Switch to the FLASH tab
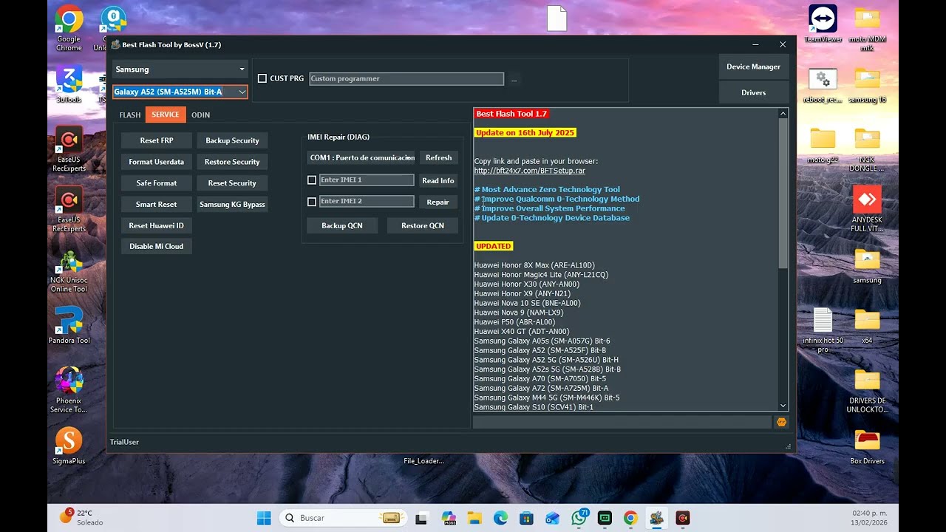This screenshot has width=946, height=532. click(130, 115)
